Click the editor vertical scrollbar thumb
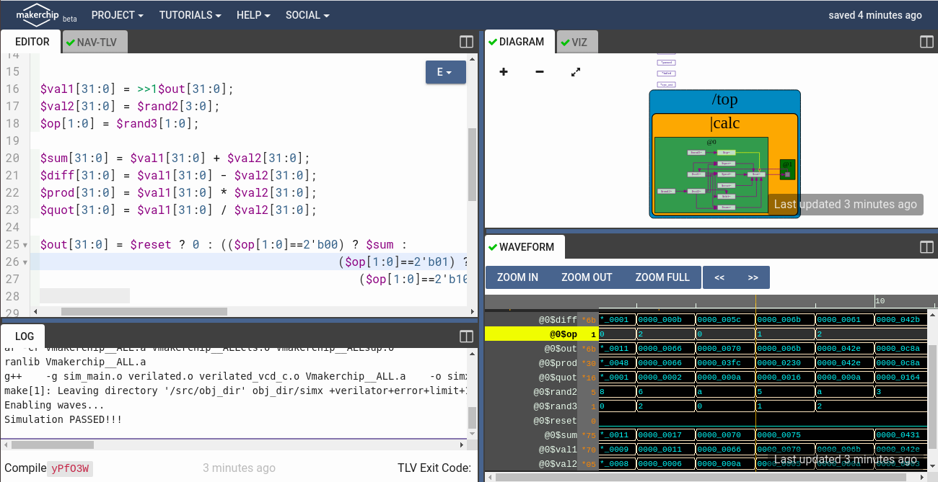 click(x=473, y=164)
